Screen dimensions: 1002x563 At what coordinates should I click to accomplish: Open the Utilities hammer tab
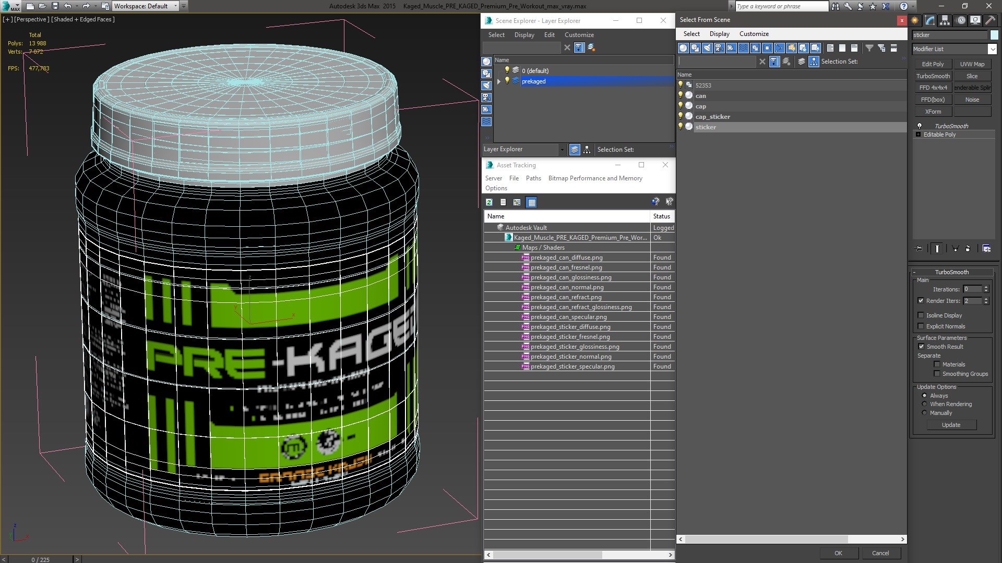(990, 20)
